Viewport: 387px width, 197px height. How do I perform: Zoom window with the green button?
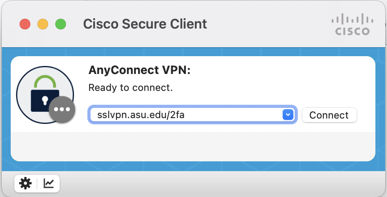[61, 24]
